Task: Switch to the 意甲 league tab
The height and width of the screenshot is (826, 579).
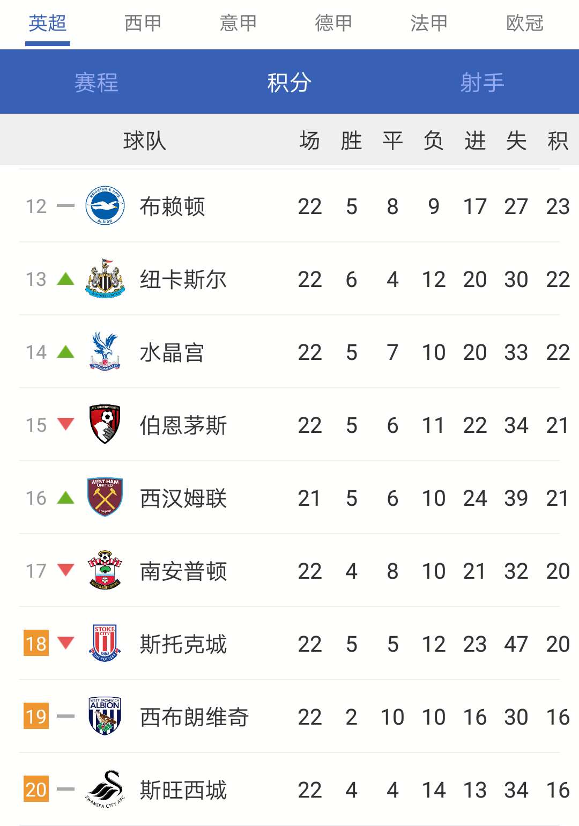Action: coord(237,24)
